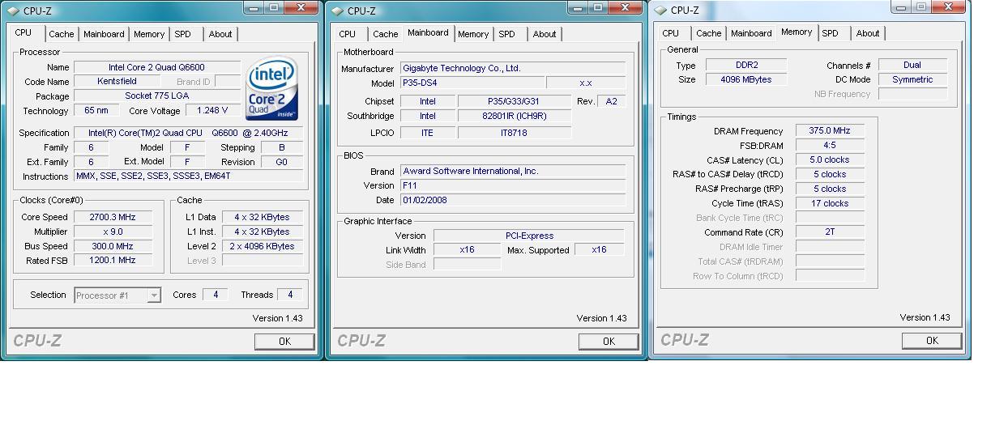Click the FSB:DRAM ratio value 4:5
This screenshot has width=991, height=425.
(x=830, y=146)
